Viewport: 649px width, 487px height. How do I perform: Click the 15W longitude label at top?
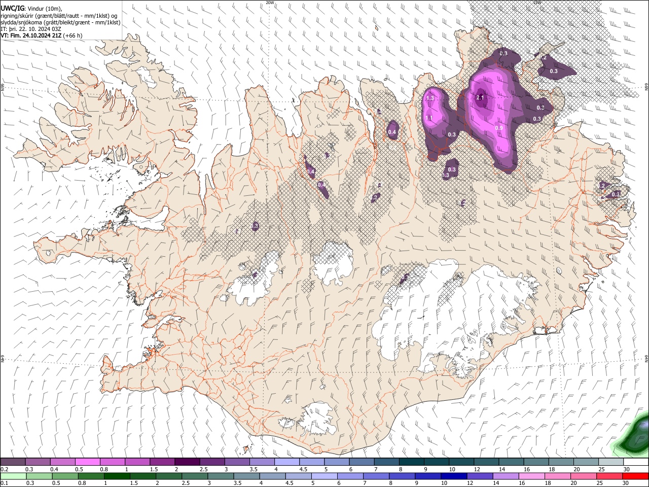coord(537,3)
